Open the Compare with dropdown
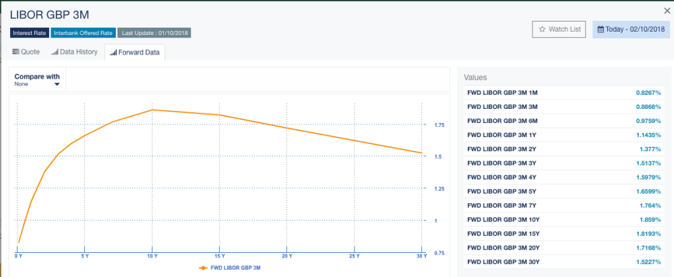This screenshot has height=277, width=674. tap(37, 80)
